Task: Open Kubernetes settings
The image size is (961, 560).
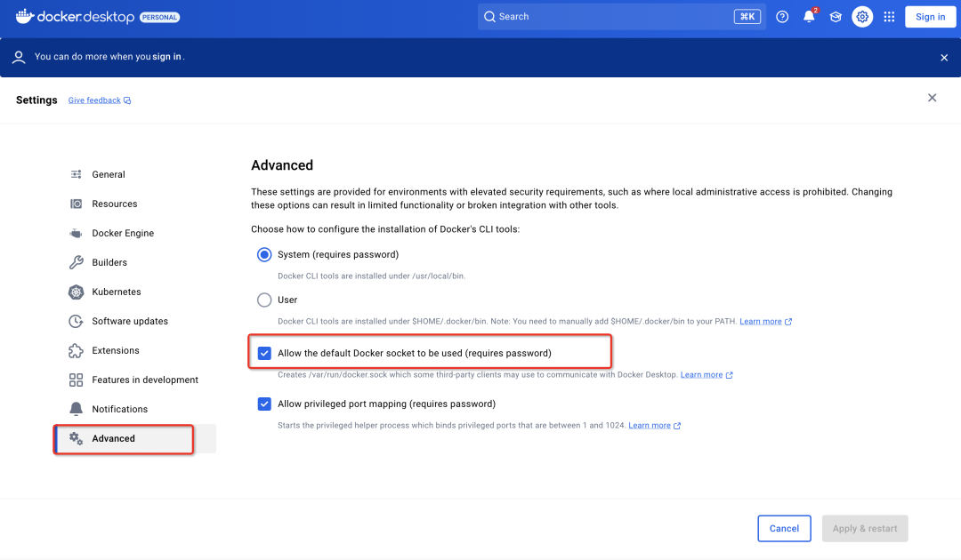Action: (135, 292)
